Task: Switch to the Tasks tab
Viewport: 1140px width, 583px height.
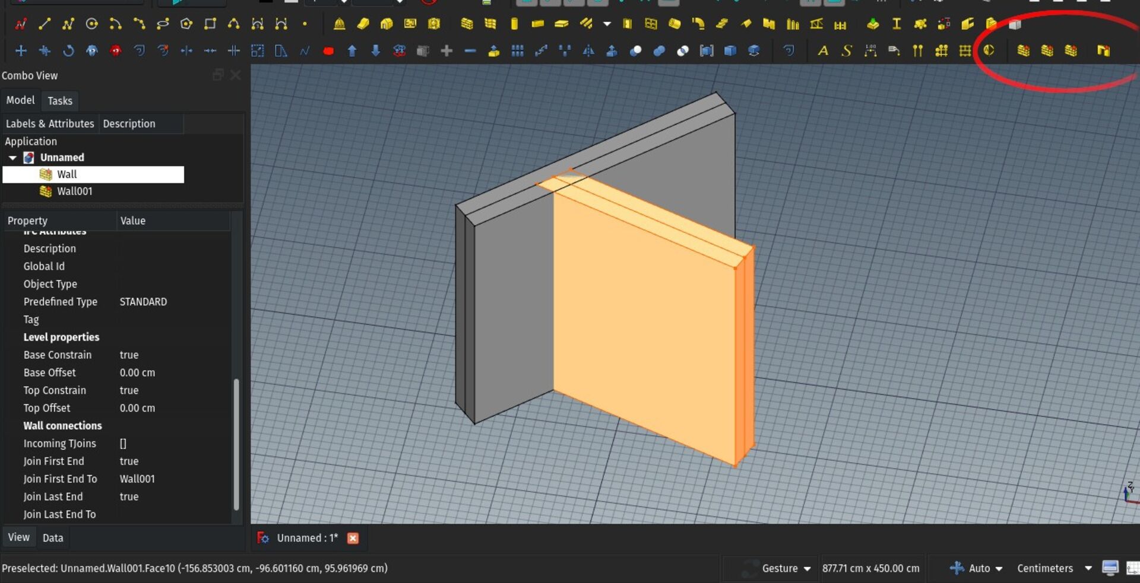Action: click(x=60, y=101)
